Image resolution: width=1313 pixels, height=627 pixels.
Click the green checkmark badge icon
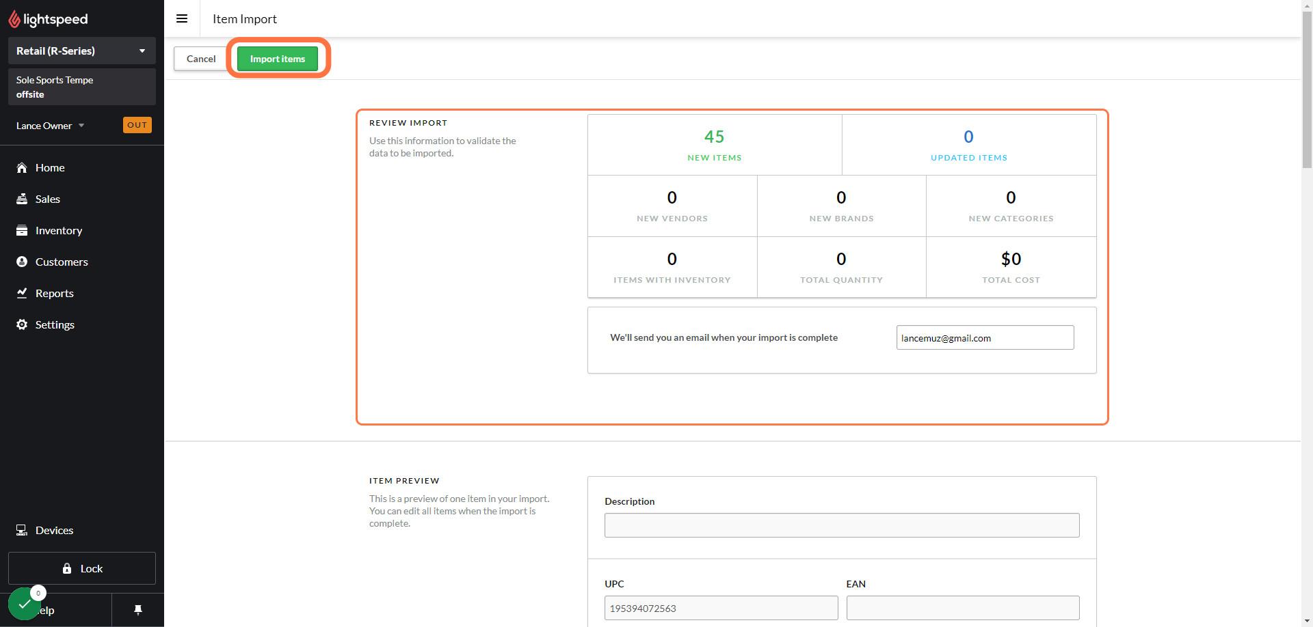tap(25, 604)
